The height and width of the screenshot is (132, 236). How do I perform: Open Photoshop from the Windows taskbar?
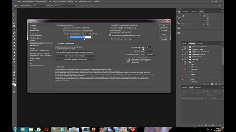(x=86, y=129)
